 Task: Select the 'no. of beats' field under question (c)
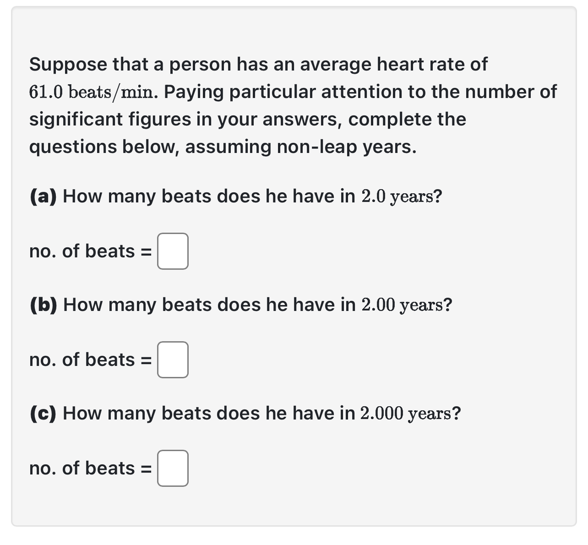(x=173, y=468)
